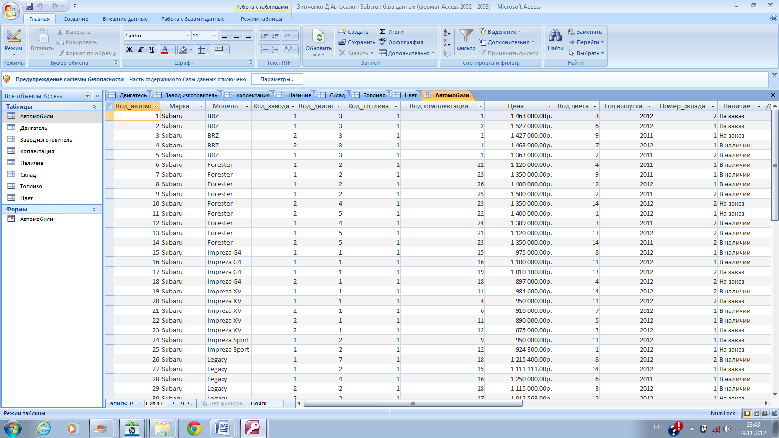Collapse the navigation pane shutter
The height and width of the screenshot is (438, 779).
click(97, 96)
